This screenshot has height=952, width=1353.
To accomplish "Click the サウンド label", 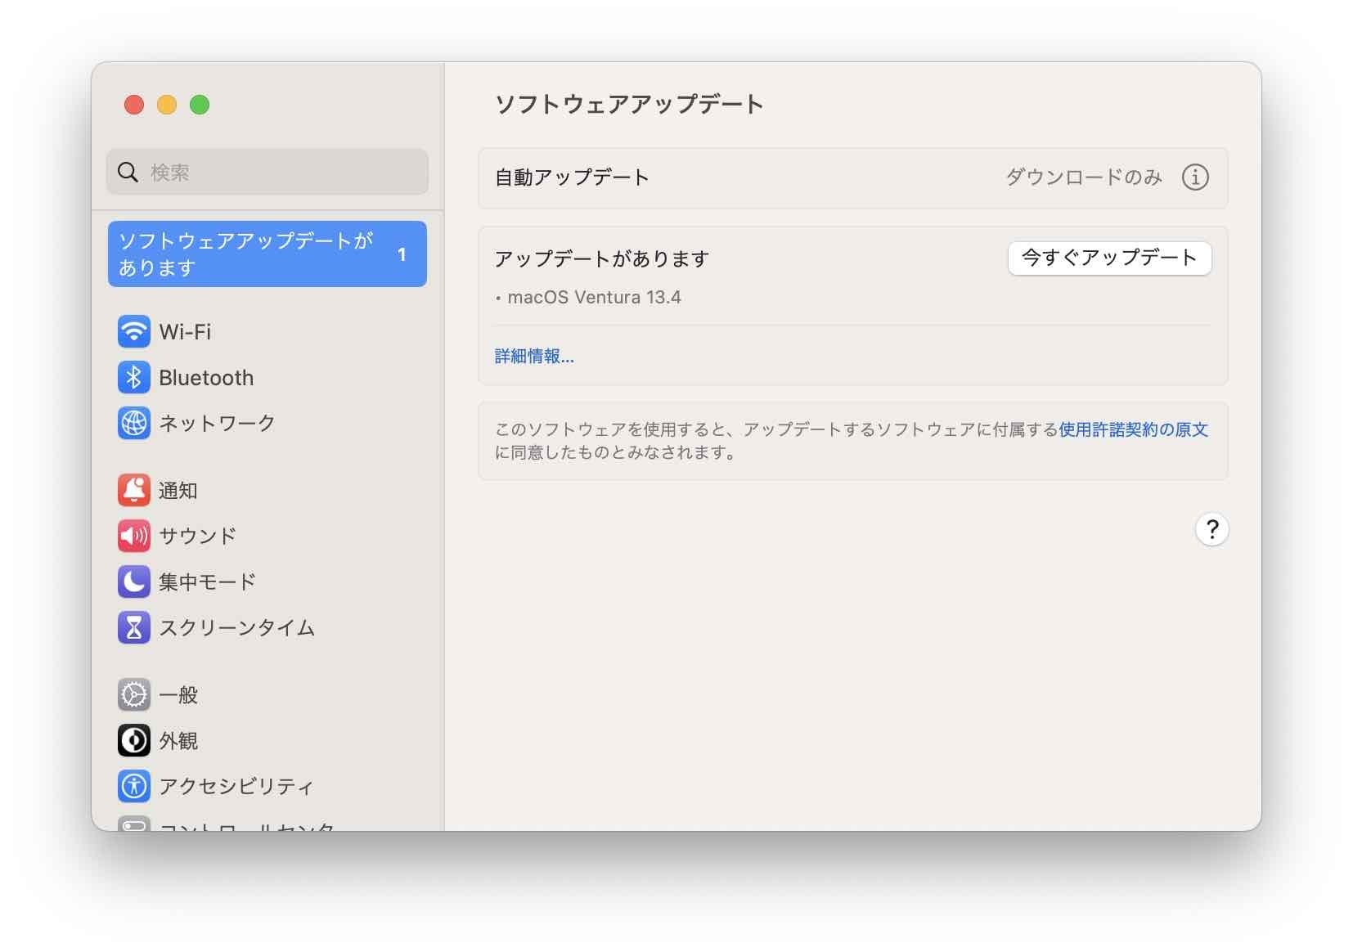I will tap(198, 537).
